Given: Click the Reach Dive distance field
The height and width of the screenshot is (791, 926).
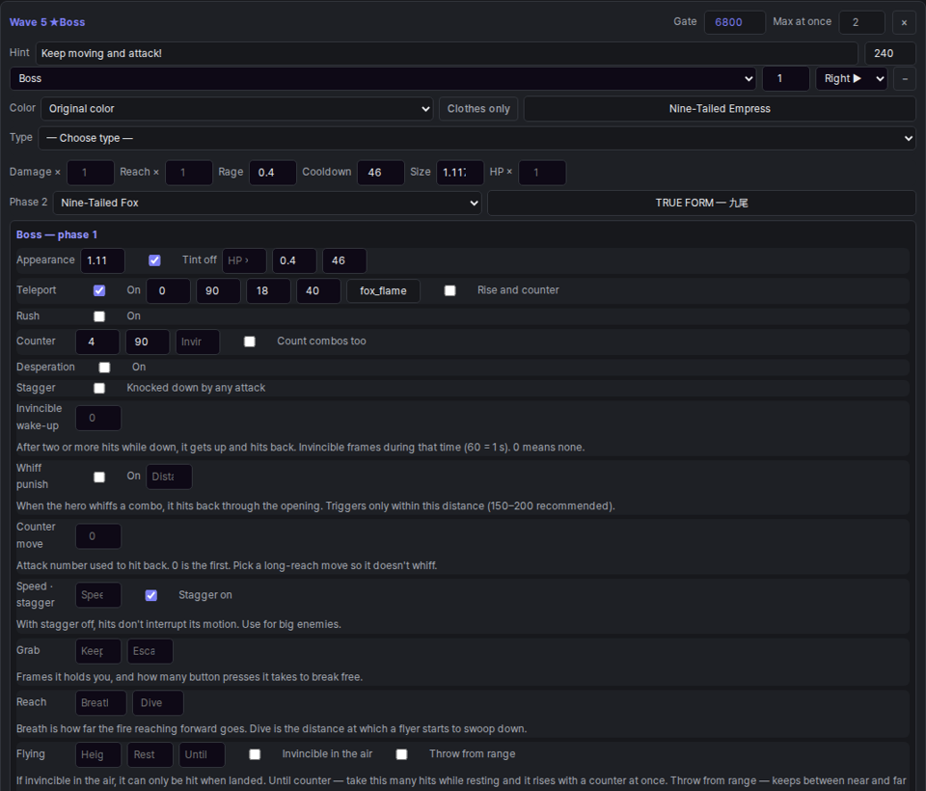Looking at the screenshot, I should [x=157, y=702].
